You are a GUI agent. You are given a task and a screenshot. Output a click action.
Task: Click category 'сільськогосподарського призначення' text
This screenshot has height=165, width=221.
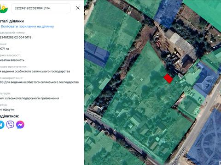pyautogui.click(x=32, y=98)
